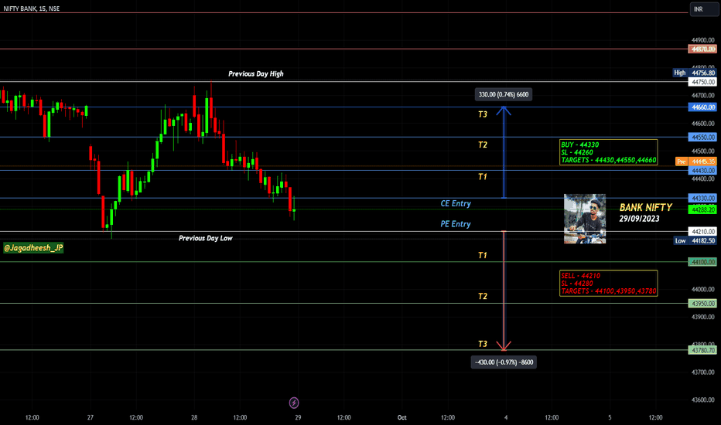Click the NIFTY BANK, 15, NSE symbol title

tap(31, 8)
